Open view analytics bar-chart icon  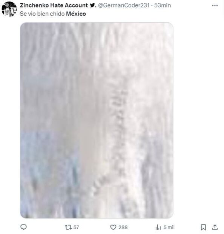pyautogui.click(x=158, y=228)
